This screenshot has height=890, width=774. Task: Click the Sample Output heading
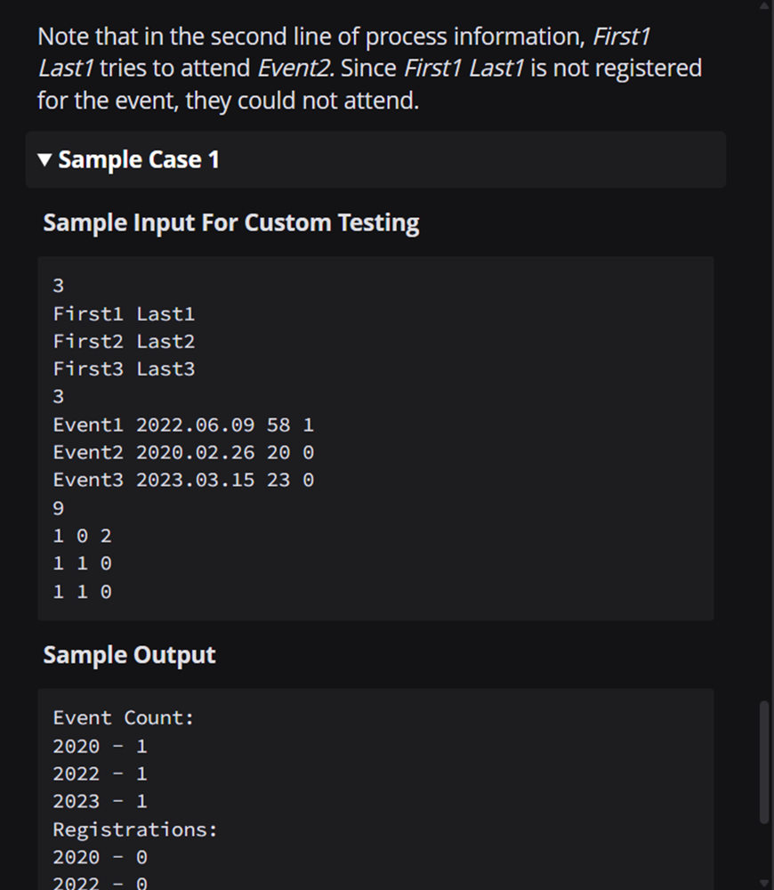(x=129, y=655)
